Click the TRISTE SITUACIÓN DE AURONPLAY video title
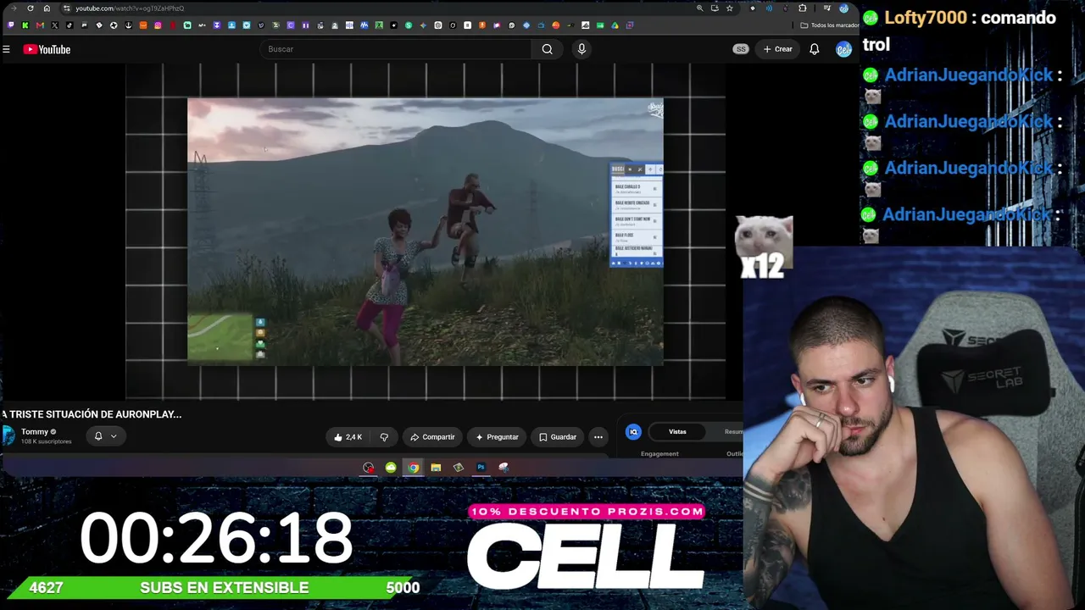Viewport: 1085px width, 610px height. point(92,414)
